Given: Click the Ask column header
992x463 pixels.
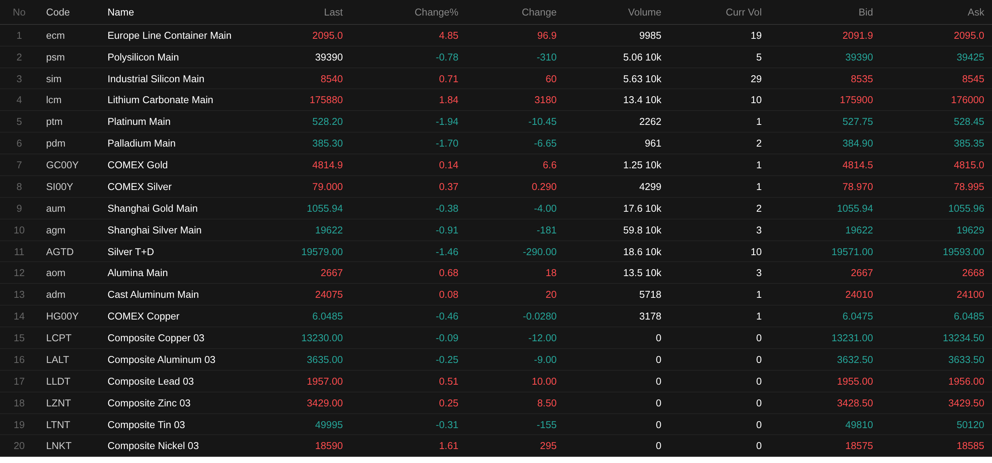Looking at the screenshot, I should pos(975,12).
